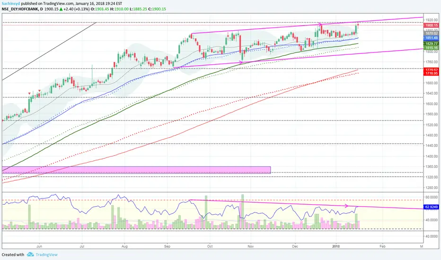Viewport: 441px width, 260px height.
Task: Click the Oct label on time axis
Action: (x=210, y=246)
